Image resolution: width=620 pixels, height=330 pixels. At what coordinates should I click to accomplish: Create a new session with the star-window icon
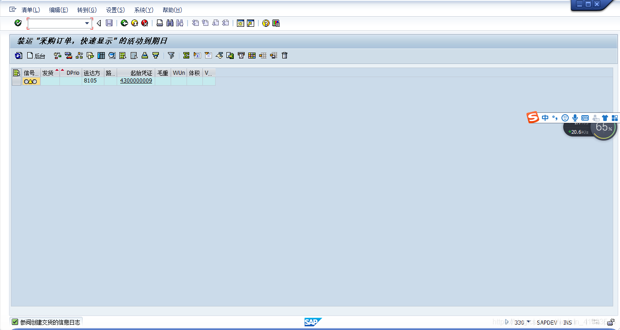[241, 23]
